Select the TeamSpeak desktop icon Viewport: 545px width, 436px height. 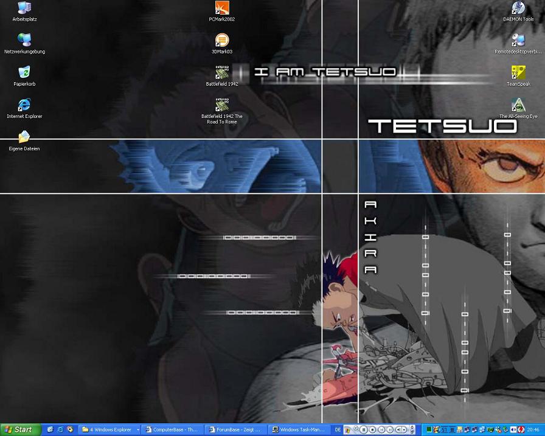point(518,76)
